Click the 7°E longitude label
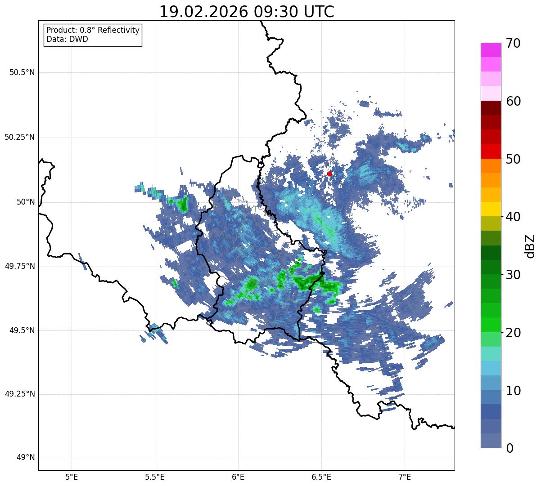Image resolution: width=541 pixels, height=486 pixels. (x=405, y=477)
